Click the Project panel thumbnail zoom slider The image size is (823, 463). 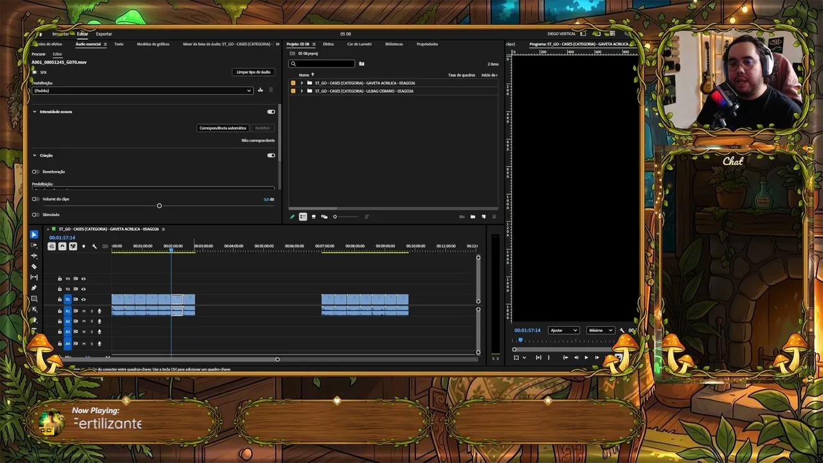[335, 217]
